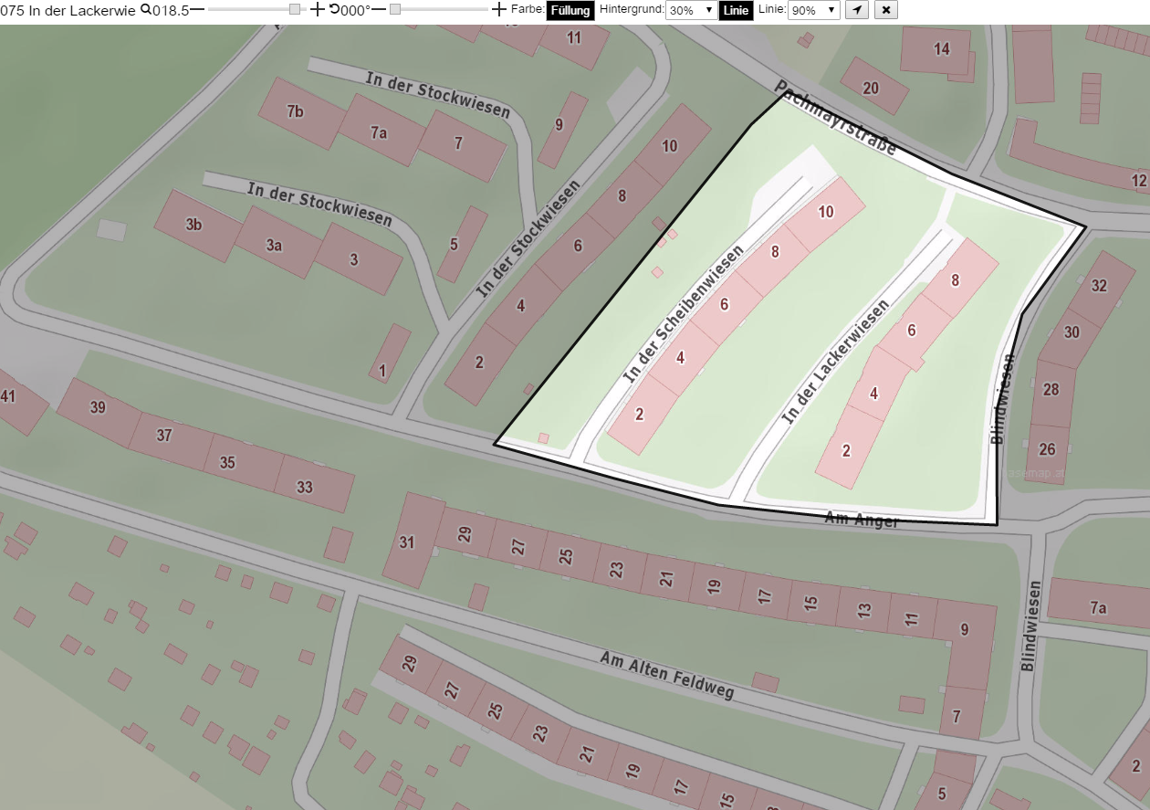Click the locate arrow button

[x=856, y=10]
